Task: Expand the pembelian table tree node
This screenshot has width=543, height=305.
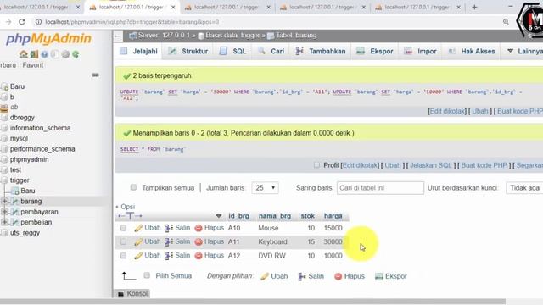Action: pos(4,222)
